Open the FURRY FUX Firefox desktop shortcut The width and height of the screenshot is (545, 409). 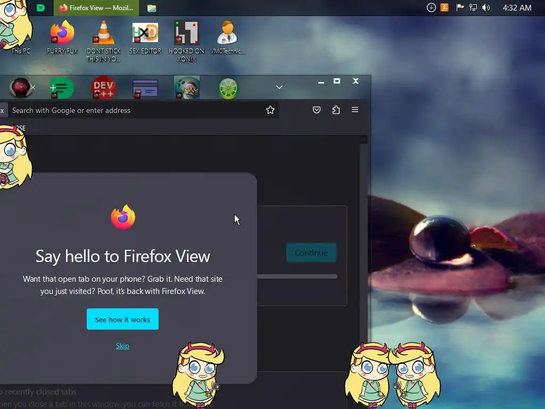62,37
